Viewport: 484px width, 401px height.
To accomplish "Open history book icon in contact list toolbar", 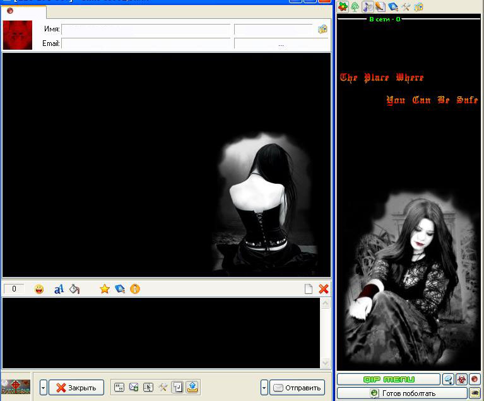I will coord(393,7).
